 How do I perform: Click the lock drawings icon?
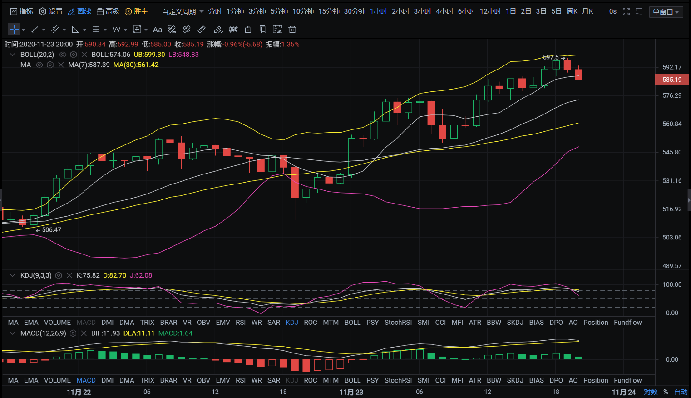pyautogui.click(x=248, y=30)
